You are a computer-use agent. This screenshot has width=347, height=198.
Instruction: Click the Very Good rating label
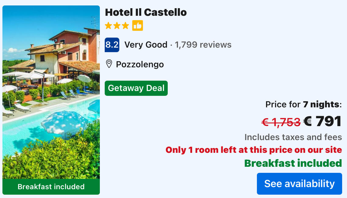[x=146, y=45]
